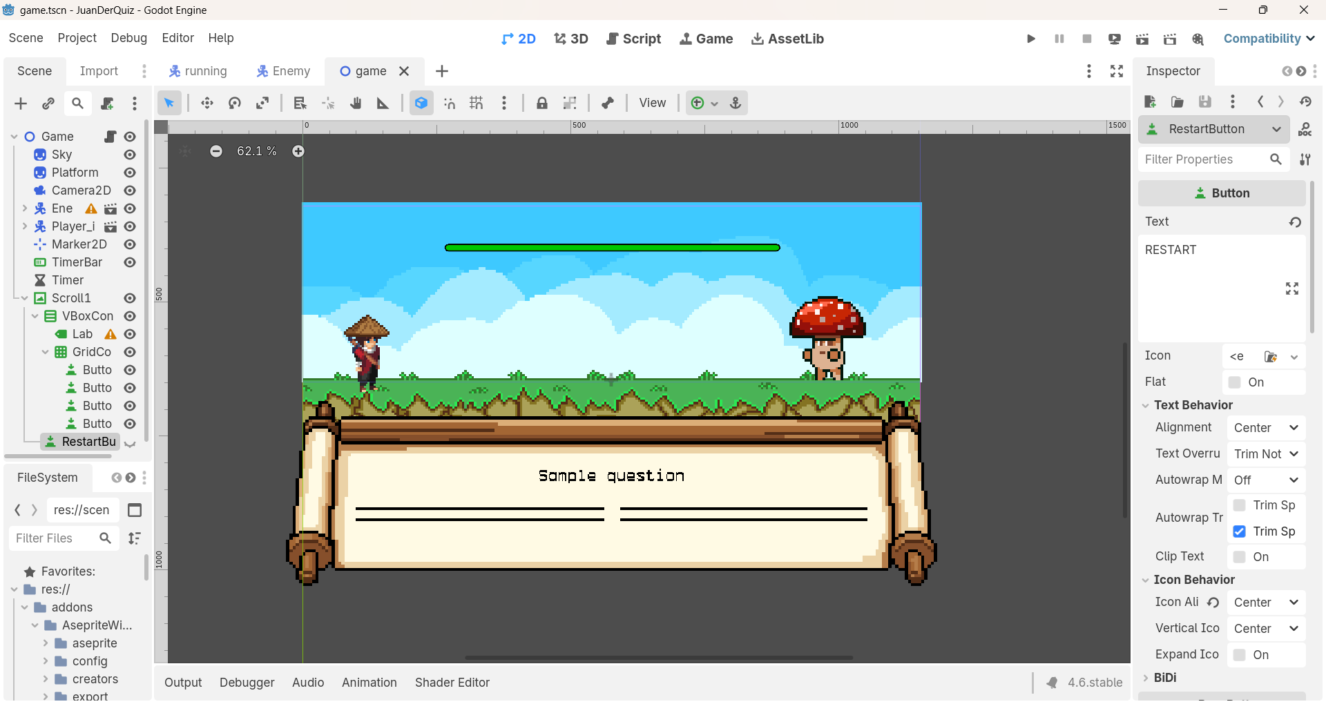Switch to the Script workspace
The width and height of the screenshot is (1326, 704).
pos(633,39)
